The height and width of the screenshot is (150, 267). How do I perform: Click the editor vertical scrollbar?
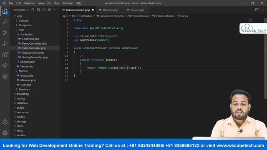pyautogui.click(x=265, y=58)
